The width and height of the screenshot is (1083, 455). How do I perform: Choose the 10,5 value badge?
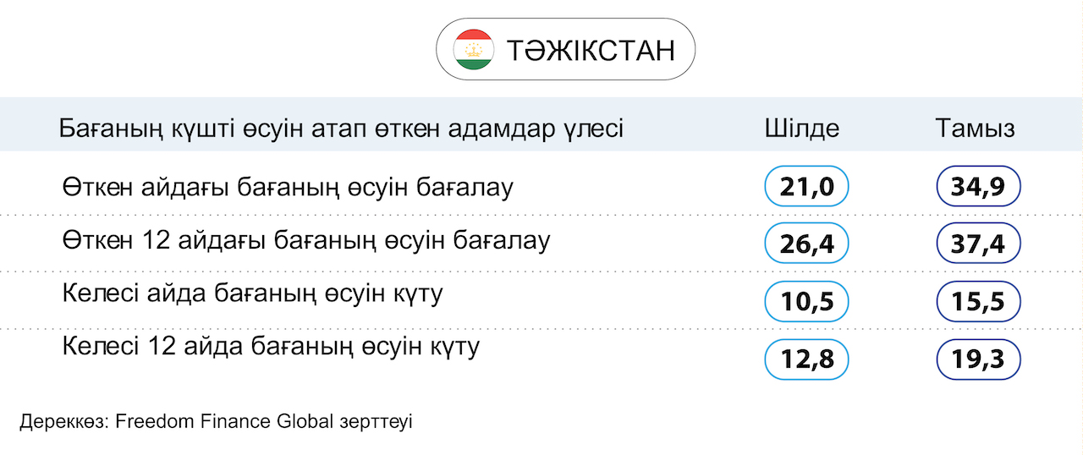pyautogui.click(x=806, y=302)
